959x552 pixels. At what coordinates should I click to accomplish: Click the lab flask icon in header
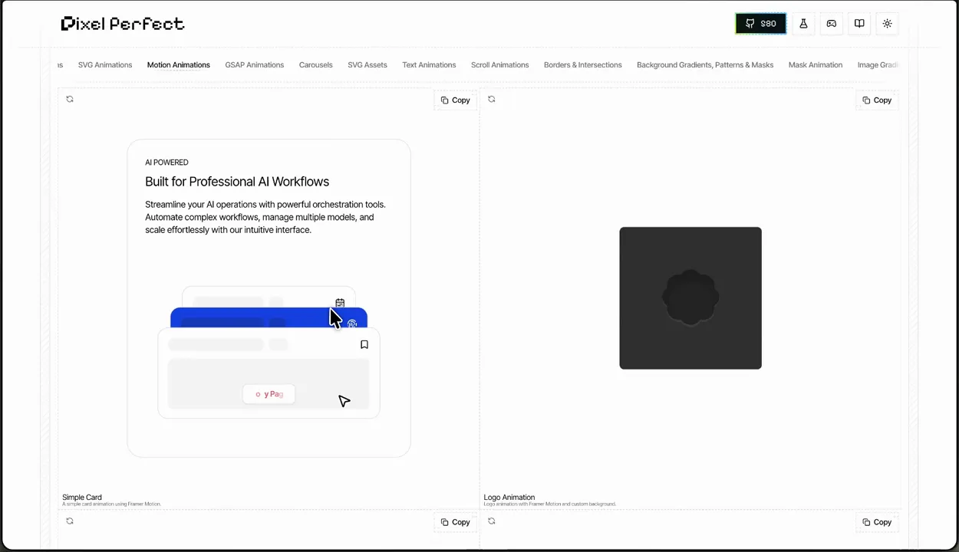click(803, 24)
